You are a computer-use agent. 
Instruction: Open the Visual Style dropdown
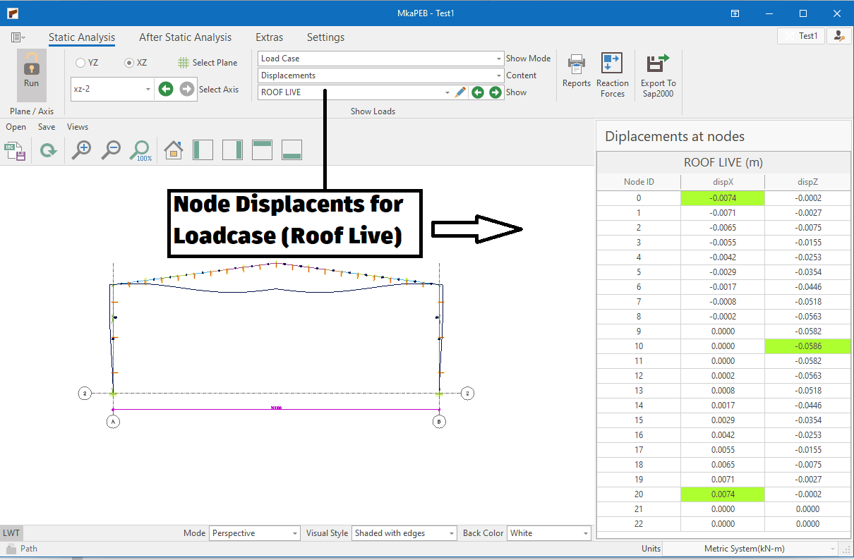coord(404,533)
